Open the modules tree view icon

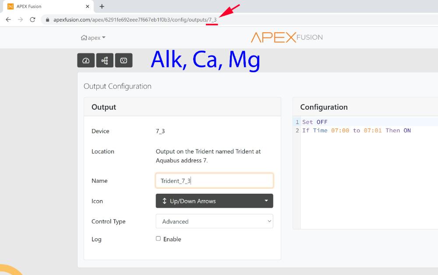click(x=105, y=60)
